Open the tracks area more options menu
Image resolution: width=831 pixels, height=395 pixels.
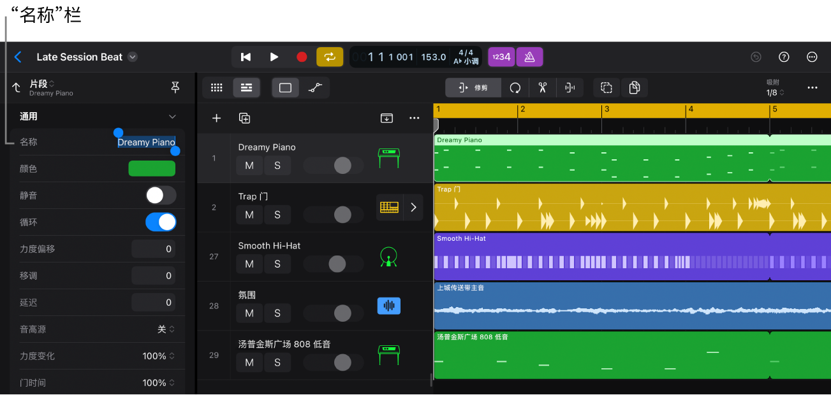[813, 88]
